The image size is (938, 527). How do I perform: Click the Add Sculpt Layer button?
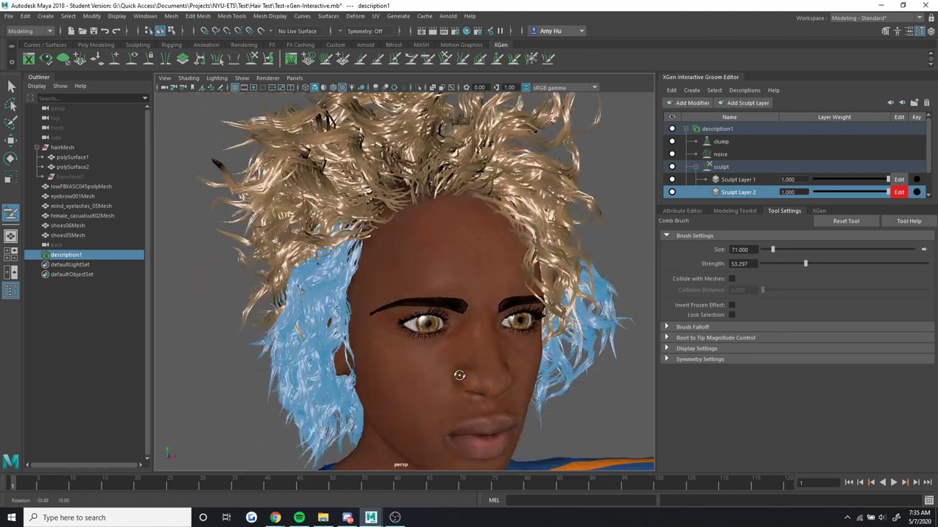[744, 102]
